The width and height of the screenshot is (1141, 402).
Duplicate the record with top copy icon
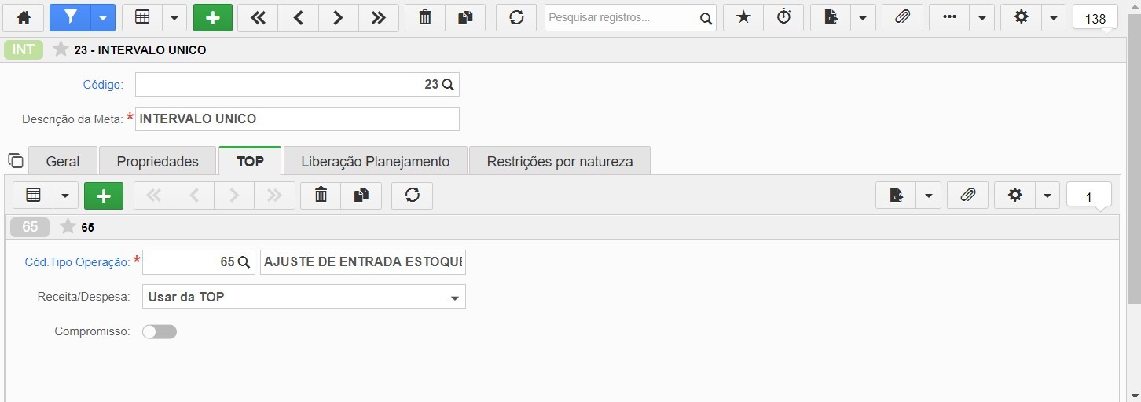tap(465, 17)
